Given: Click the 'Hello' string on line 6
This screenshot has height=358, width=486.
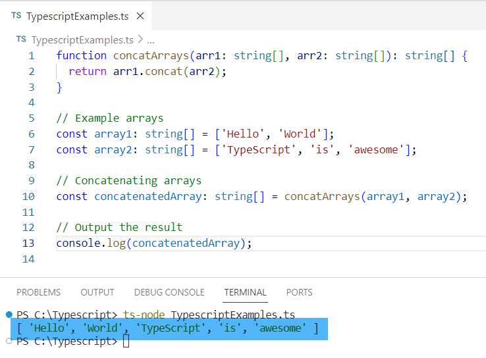Looking at the screenshot, I should (x=243, y=134).
